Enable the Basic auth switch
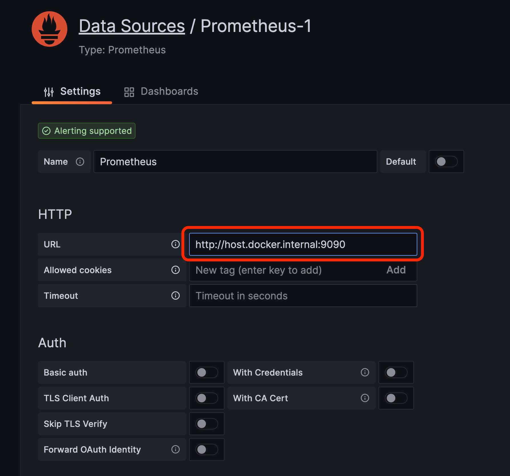The height and width of the screenshot is (476, 510). click(207, 372)
